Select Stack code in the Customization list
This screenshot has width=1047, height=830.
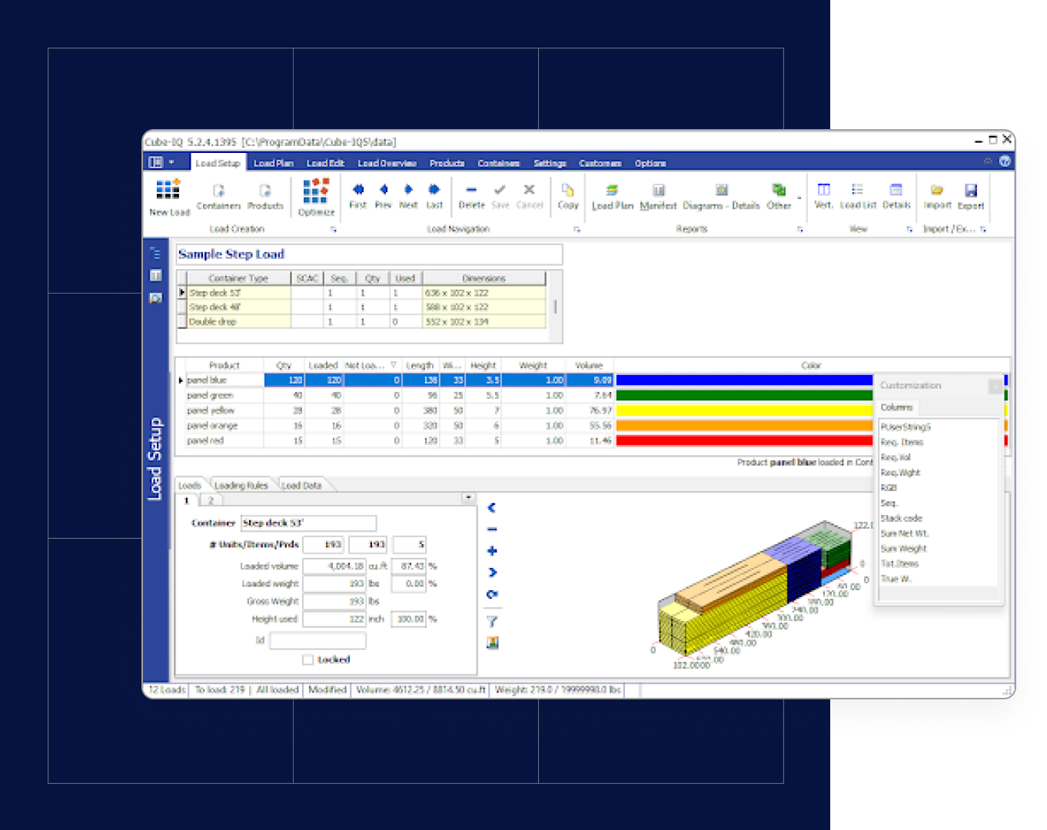click(x=902, y=518)
